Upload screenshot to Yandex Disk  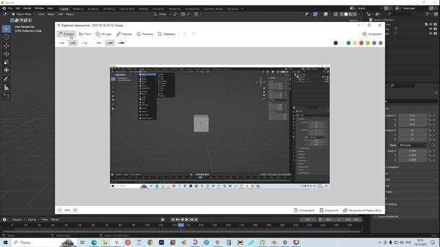362,210
